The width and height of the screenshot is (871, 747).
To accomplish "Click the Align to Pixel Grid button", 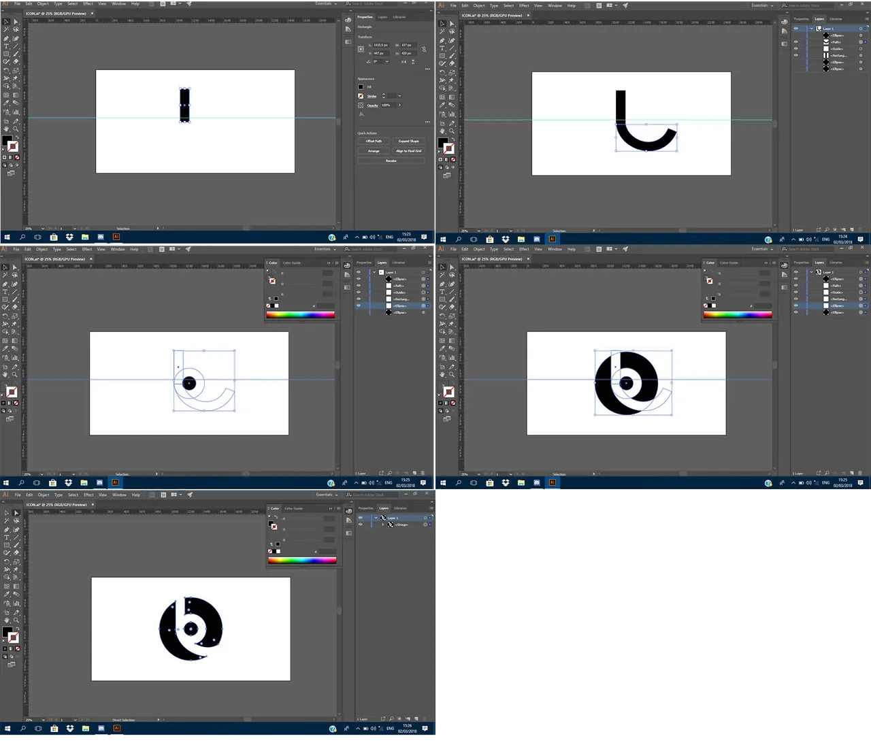I will click(409, 151).
